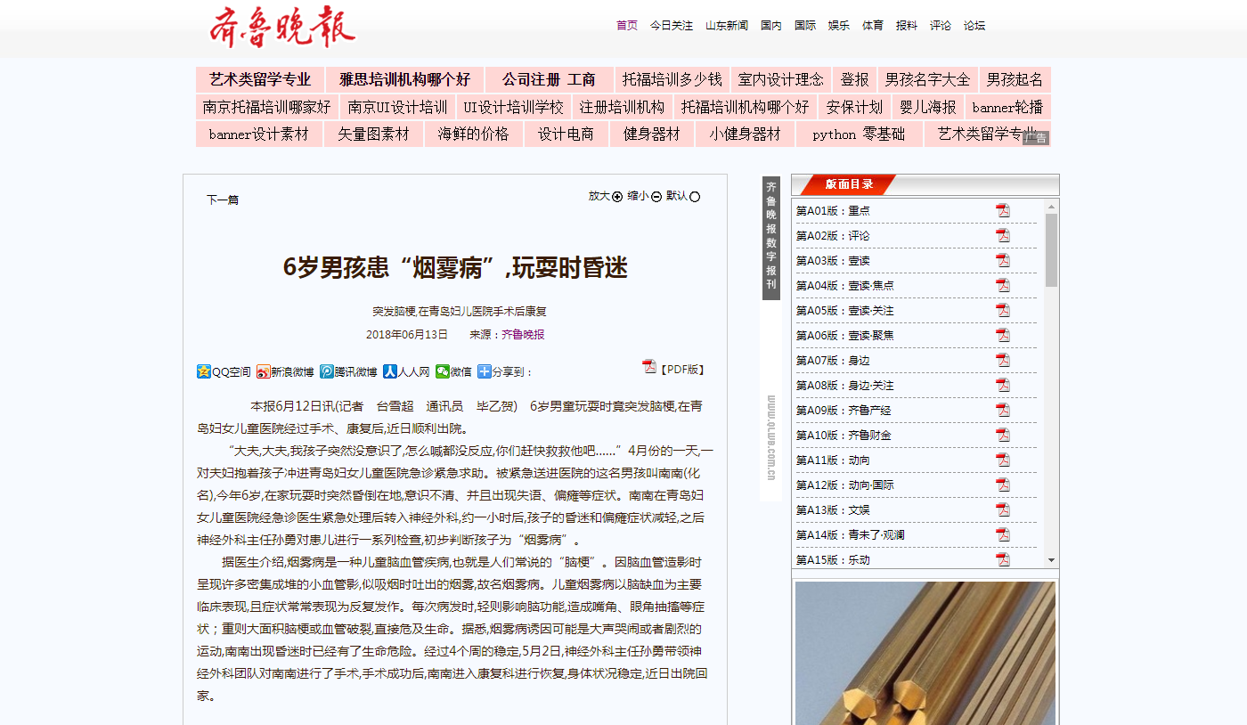Select 放大 font size radio button
This screenshot has width=1247, height=725.
(x=617, y=197)
